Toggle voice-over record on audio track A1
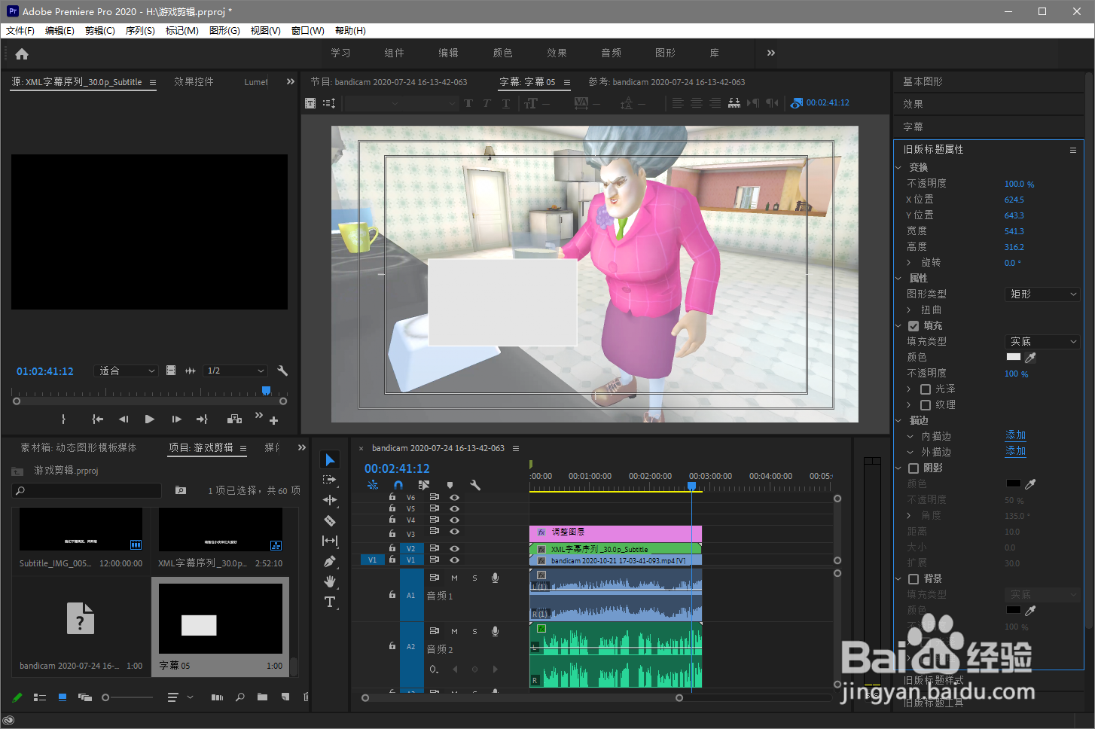This screenshot has height=729, width=1095. click(495, 578)
